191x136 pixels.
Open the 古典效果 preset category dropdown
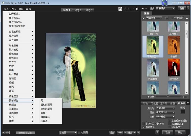pyautogui.click(x=154, y=18)
